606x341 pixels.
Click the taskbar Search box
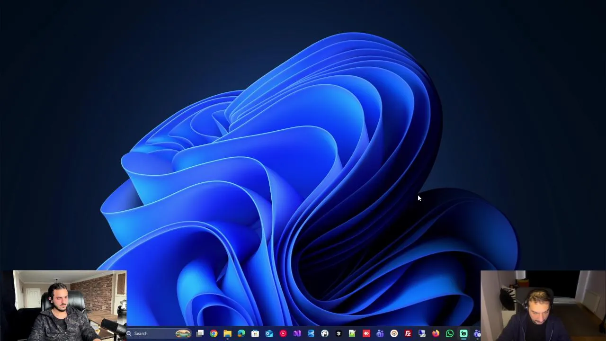point(159,333)
